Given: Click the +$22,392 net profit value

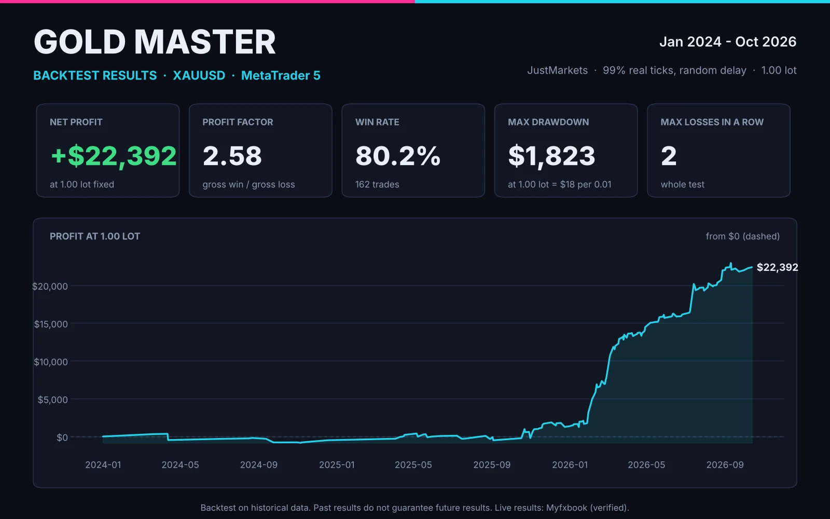Looking at the screenshot, I should tap(114, 156).
